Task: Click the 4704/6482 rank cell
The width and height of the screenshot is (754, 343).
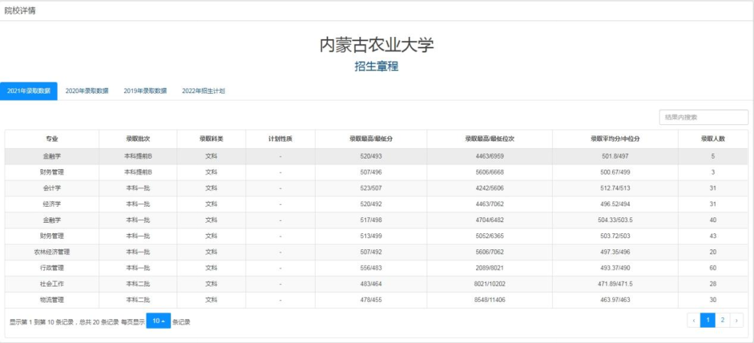Action: (x=489, y=220)
